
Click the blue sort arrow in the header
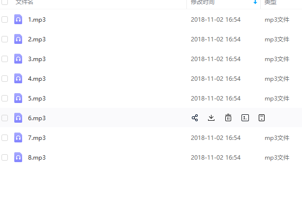pyautogui.click(x=255, y=2)
